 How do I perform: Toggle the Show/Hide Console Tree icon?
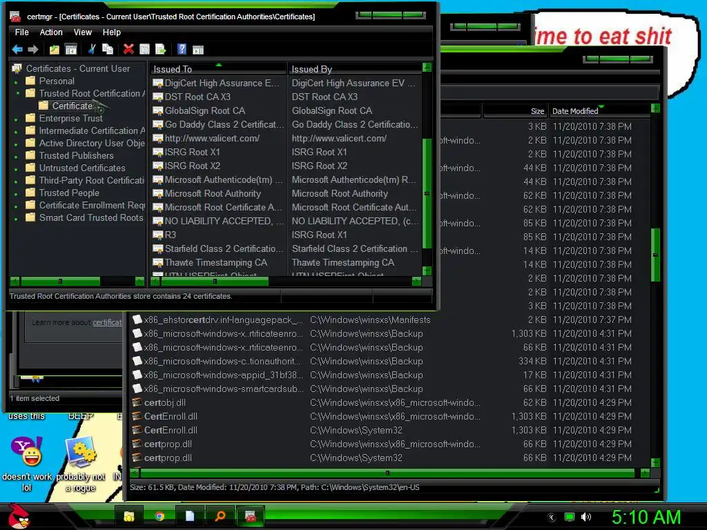[x=71, y=49]
